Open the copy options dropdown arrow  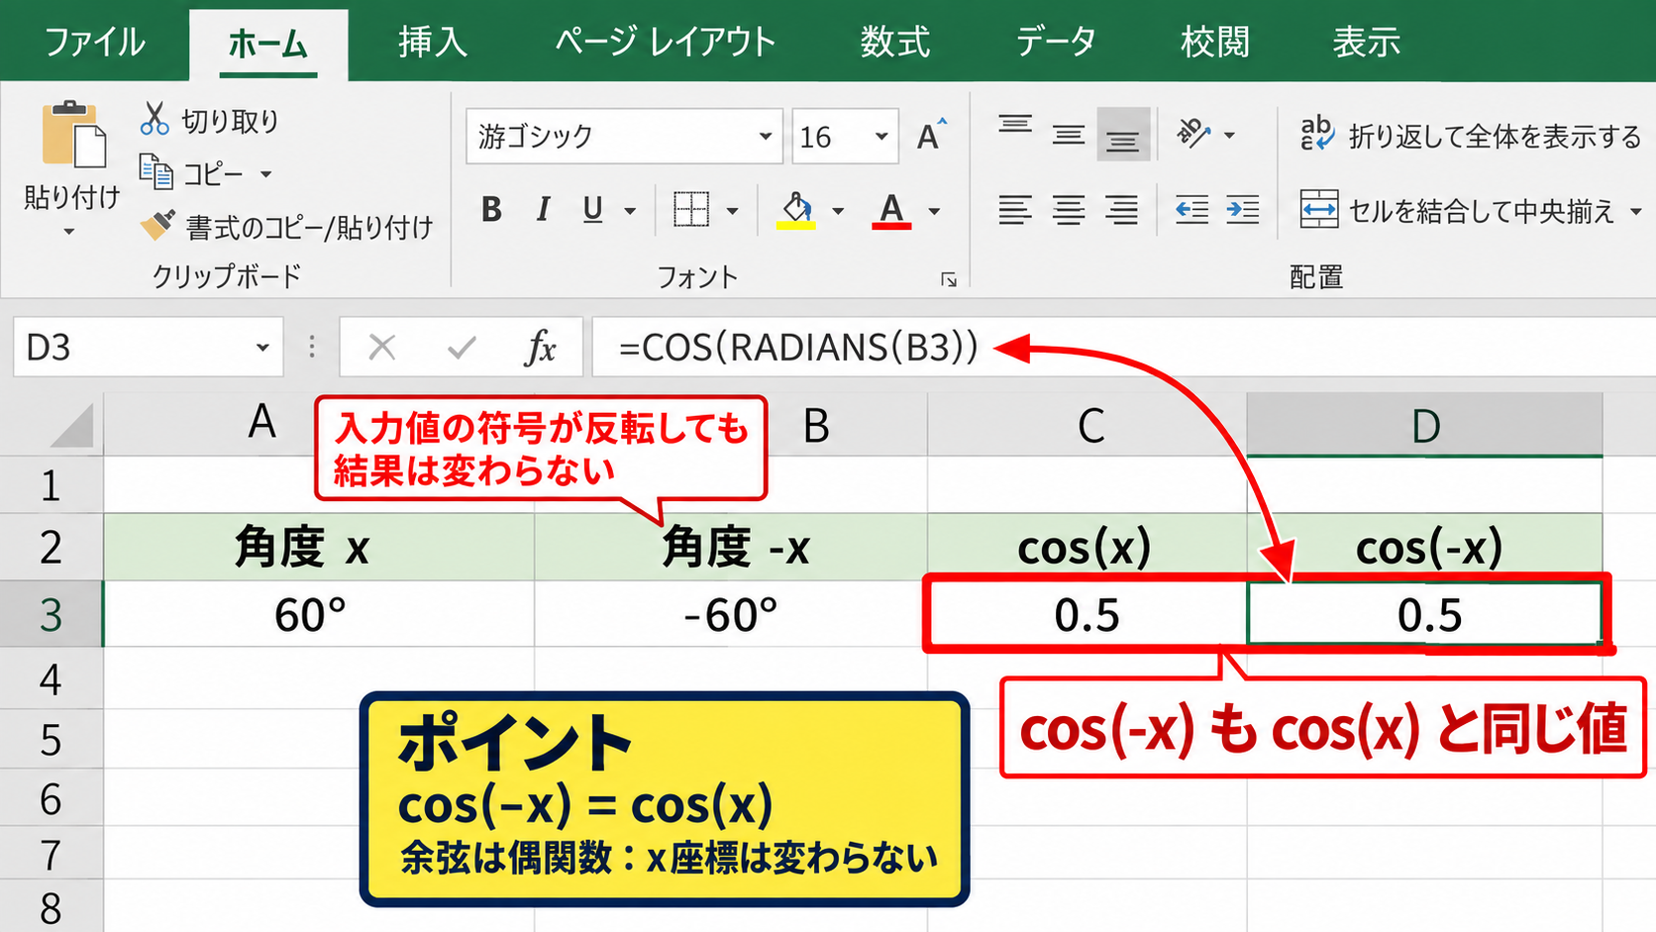click(x=265, y=174)
